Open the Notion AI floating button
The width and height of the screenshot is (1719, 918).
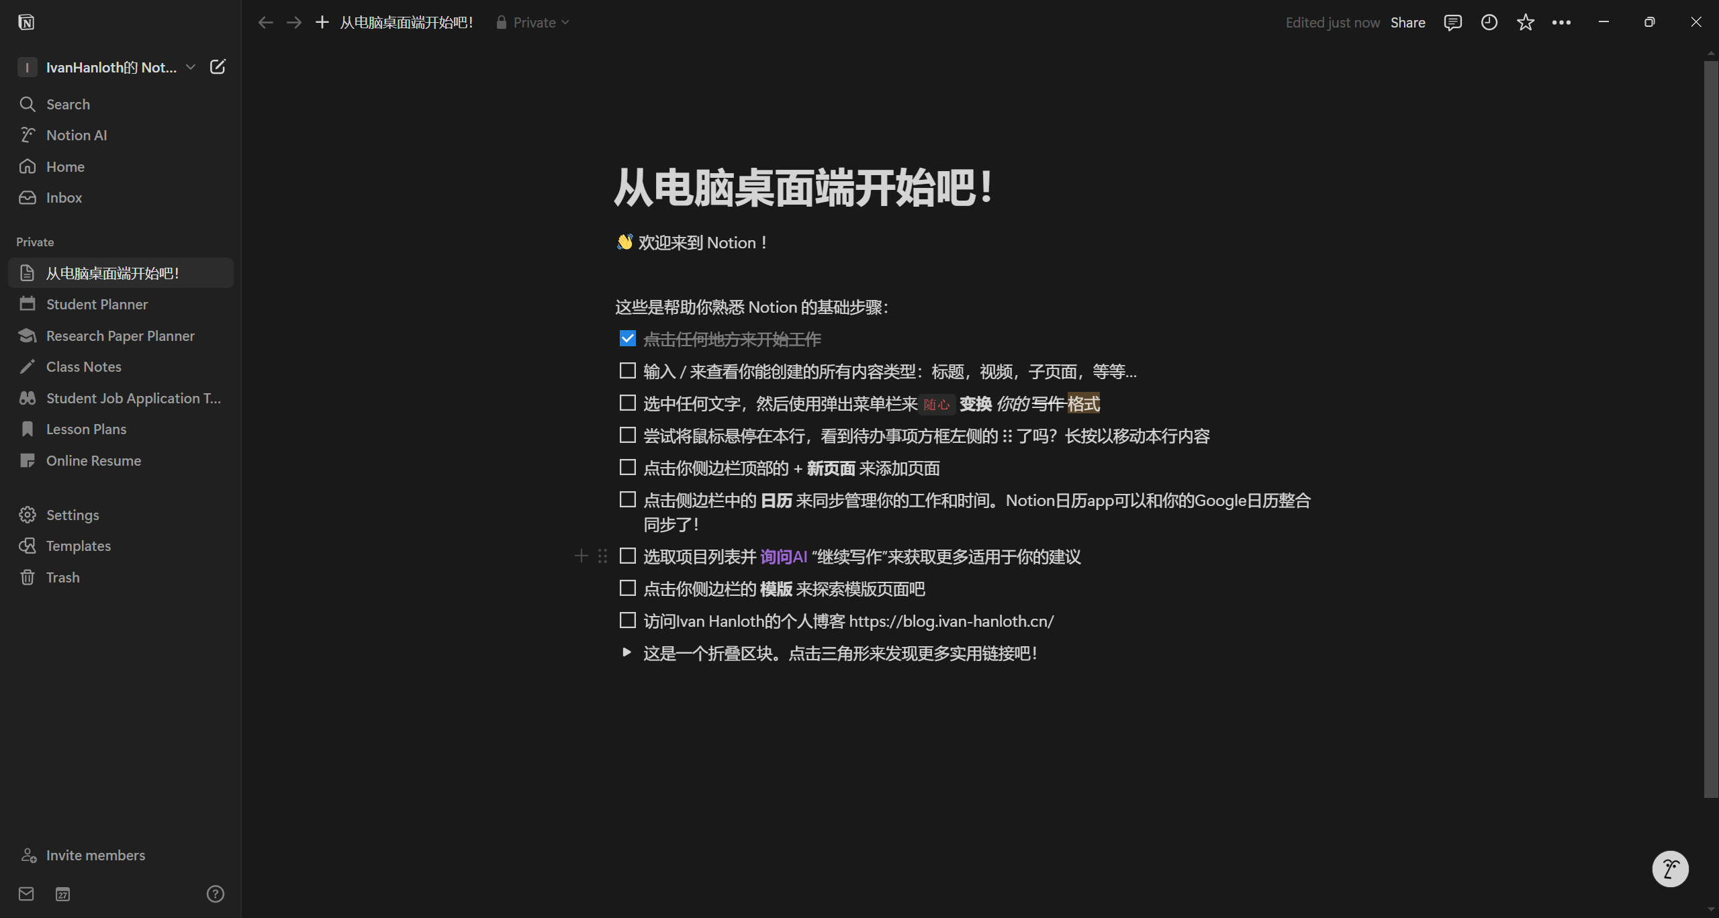1670,869
